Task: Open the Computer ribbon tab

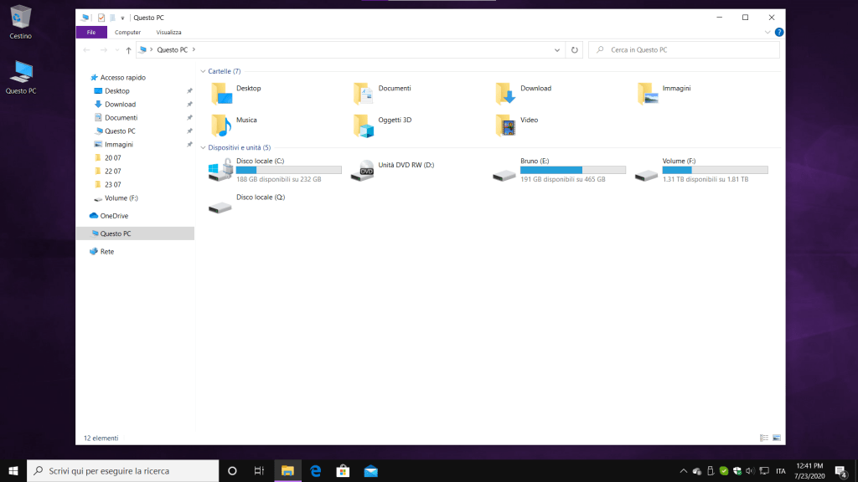Action: pos(127,33)
